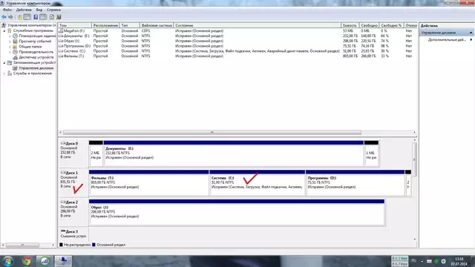Screen dimensions: 475x267
Task: Click the Диск 1 disk icon
Action: [x=63, y=173]
